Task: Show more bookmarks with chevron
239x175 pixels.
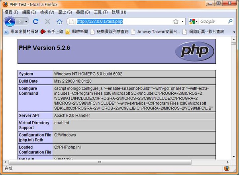Action: click(234, 32)
